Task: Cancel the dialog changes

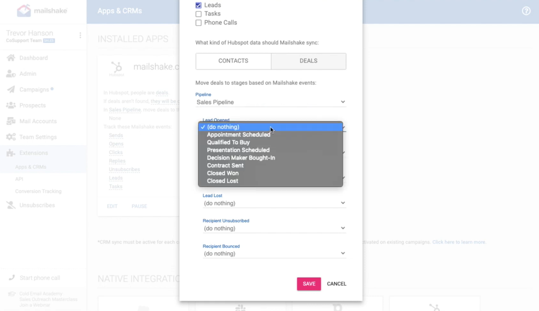Action: point(336,283)
